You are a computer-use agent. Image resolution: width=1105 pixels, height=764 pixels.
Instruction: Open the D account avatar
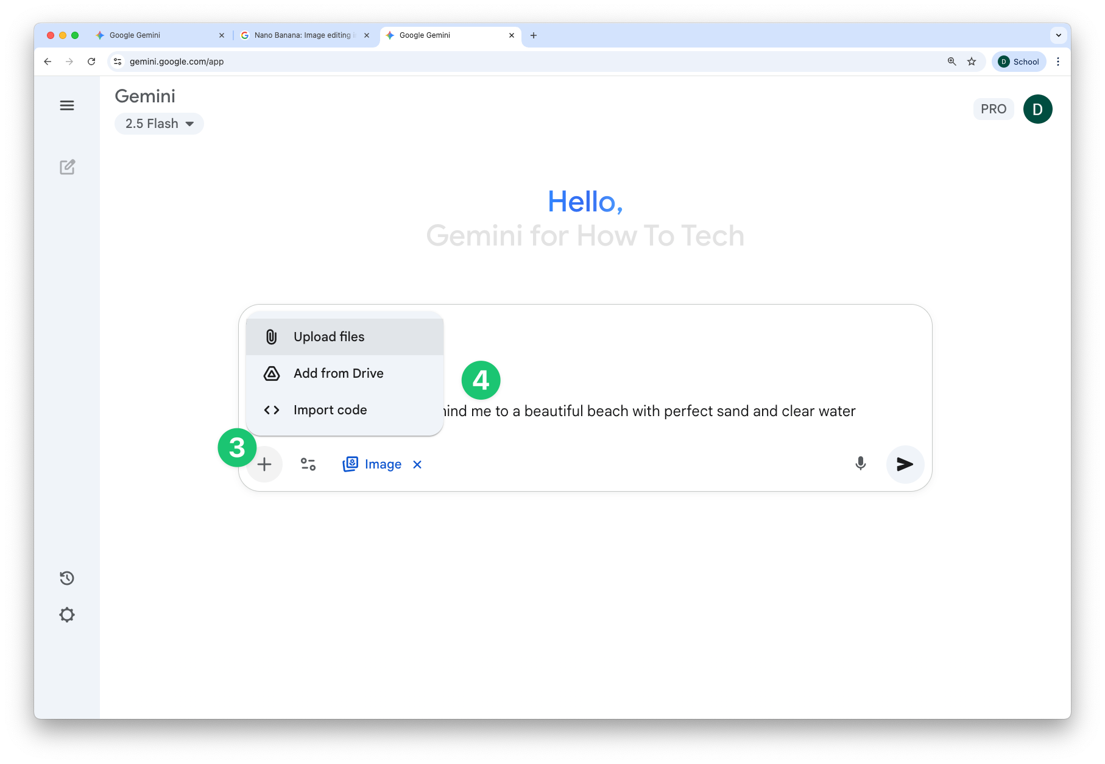point(1037,109)
